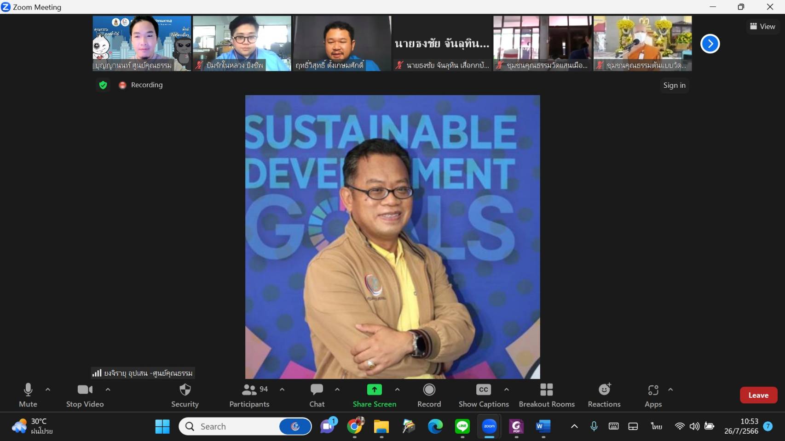
Task: Open LINE app from taskbar
Action: click(x=462, y=426)
